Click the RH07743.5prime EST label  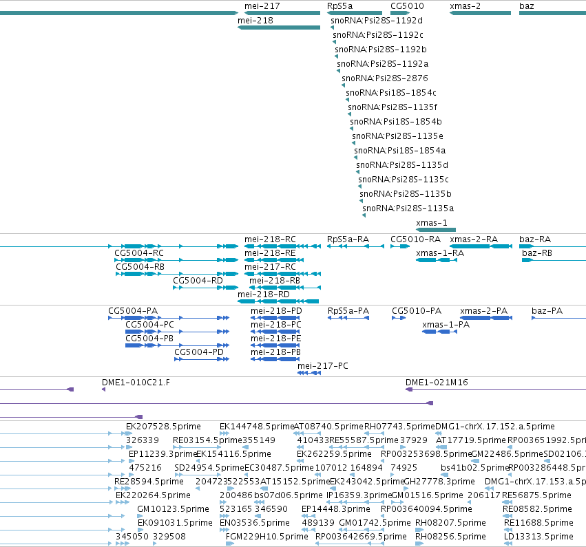click(x=400, y=427)
